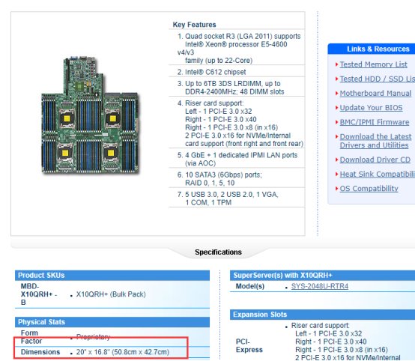Select the Links & Resources panel header
Image resolution: width=415 pixels, height=361 pixels.
372,49
